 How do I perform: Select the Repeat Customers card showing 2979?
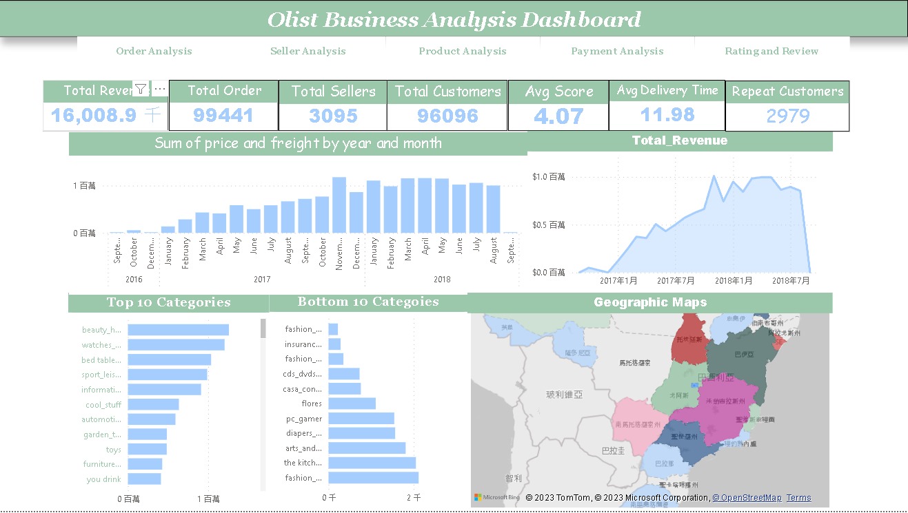[787, 105]
